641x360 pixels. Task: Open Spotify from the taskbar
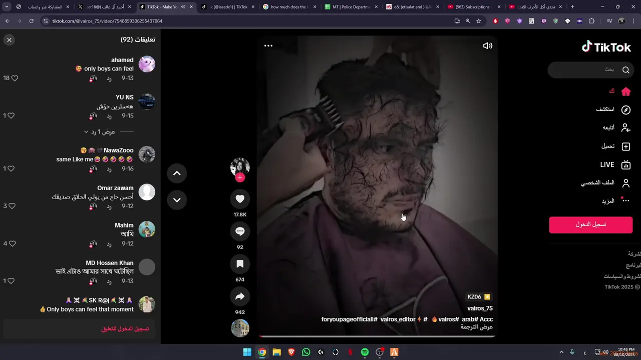point(365,352)
